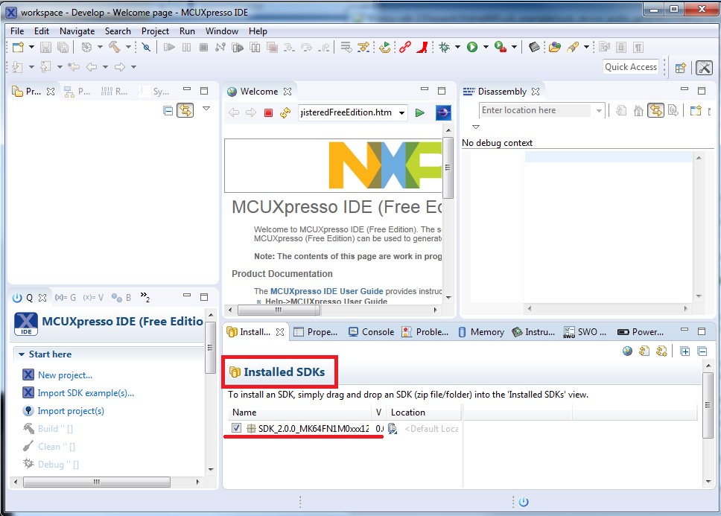Refresh the Welcome browser page
721x516 pixels.
coord(285,112)
